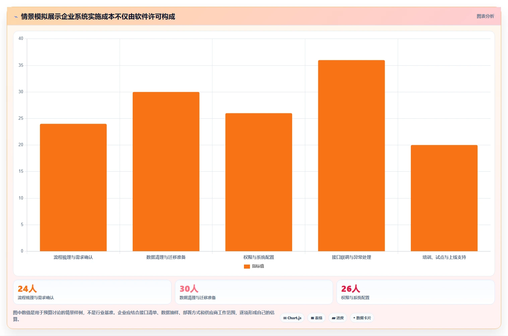
Task: Click the card caption 流程梳理与需求确认 under 24人
Action: point(36,298)
